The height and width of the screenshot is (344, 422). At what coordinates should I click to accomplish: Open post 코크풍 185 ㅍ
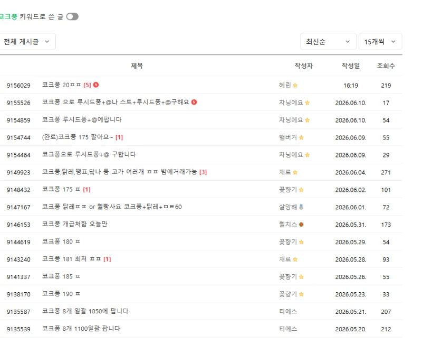coord(61,276)
